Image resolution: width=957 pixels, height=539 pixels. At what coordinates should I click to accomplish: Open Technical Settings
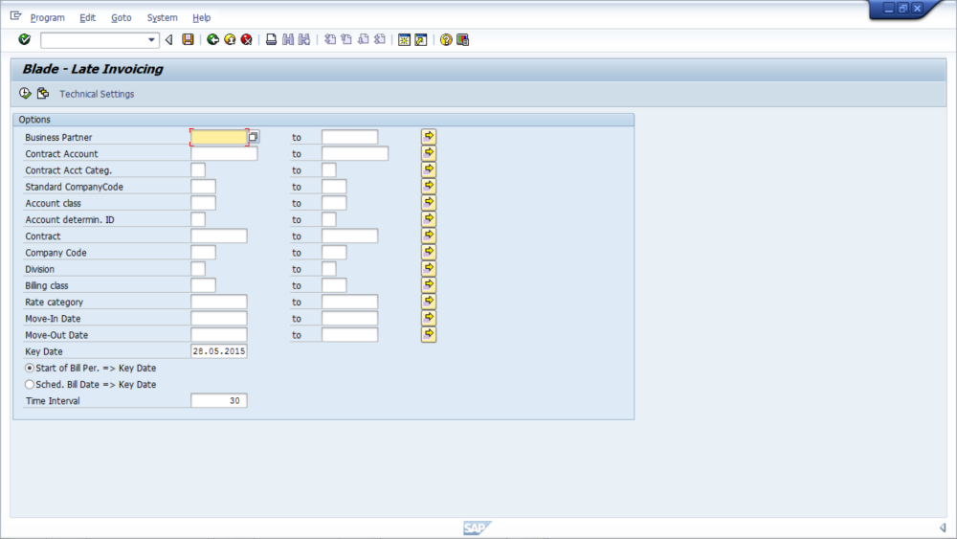click(x=97, y=94)
